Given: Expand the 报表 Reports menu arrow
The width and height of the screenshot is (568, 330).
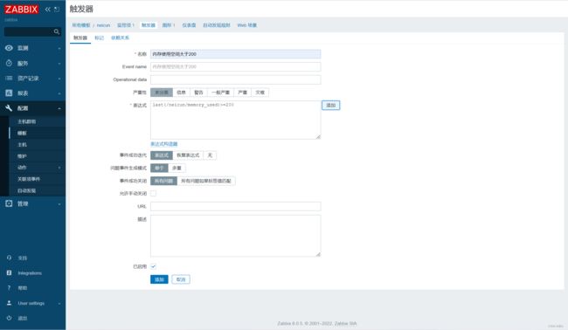Looking at the screenshot, I should (59, 93).
